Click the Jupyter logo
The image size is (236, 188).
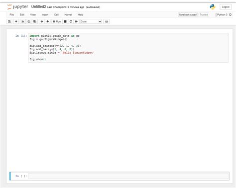pos(17,7)
